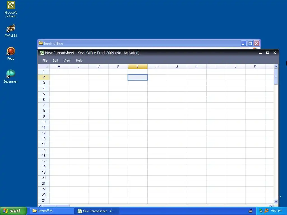Click the magnifier icon in system tray
This screenshot has width=287, height=215.
coord(266,211)
